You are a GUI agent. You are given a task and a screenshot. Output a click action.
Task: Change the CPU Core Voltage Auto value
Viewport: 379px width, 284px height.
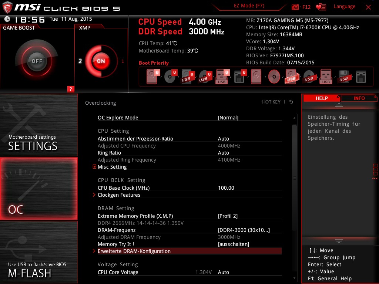(x=223, y=272)
